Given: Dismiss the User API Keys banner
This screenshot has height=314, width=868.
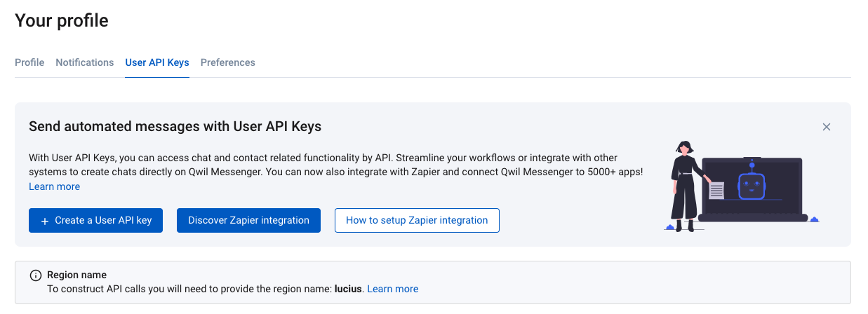Looking at the screenshot, I should tap(827, 127).
